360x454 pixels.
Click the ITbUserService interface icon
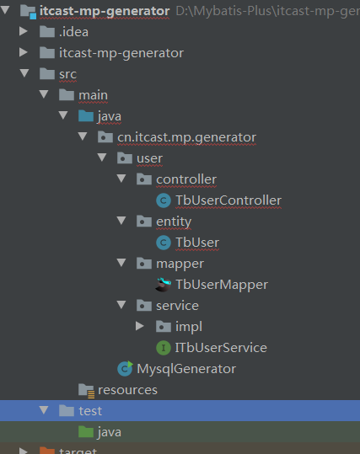[164, 347]
